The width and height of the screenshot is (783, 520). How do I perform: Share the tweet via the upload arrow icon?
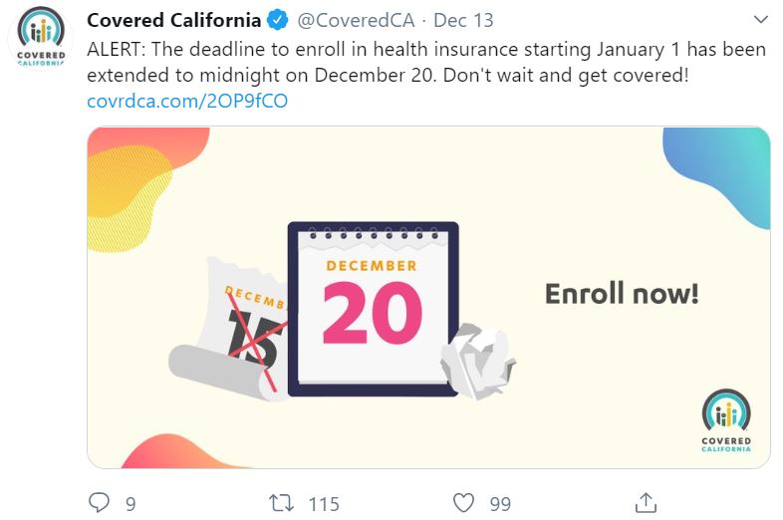[645, 503]
